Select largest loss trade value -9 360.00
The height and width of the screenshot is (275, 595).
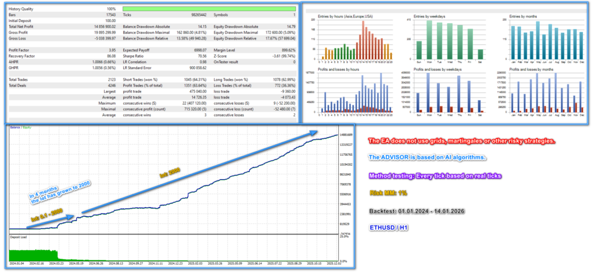coord(288,91)
